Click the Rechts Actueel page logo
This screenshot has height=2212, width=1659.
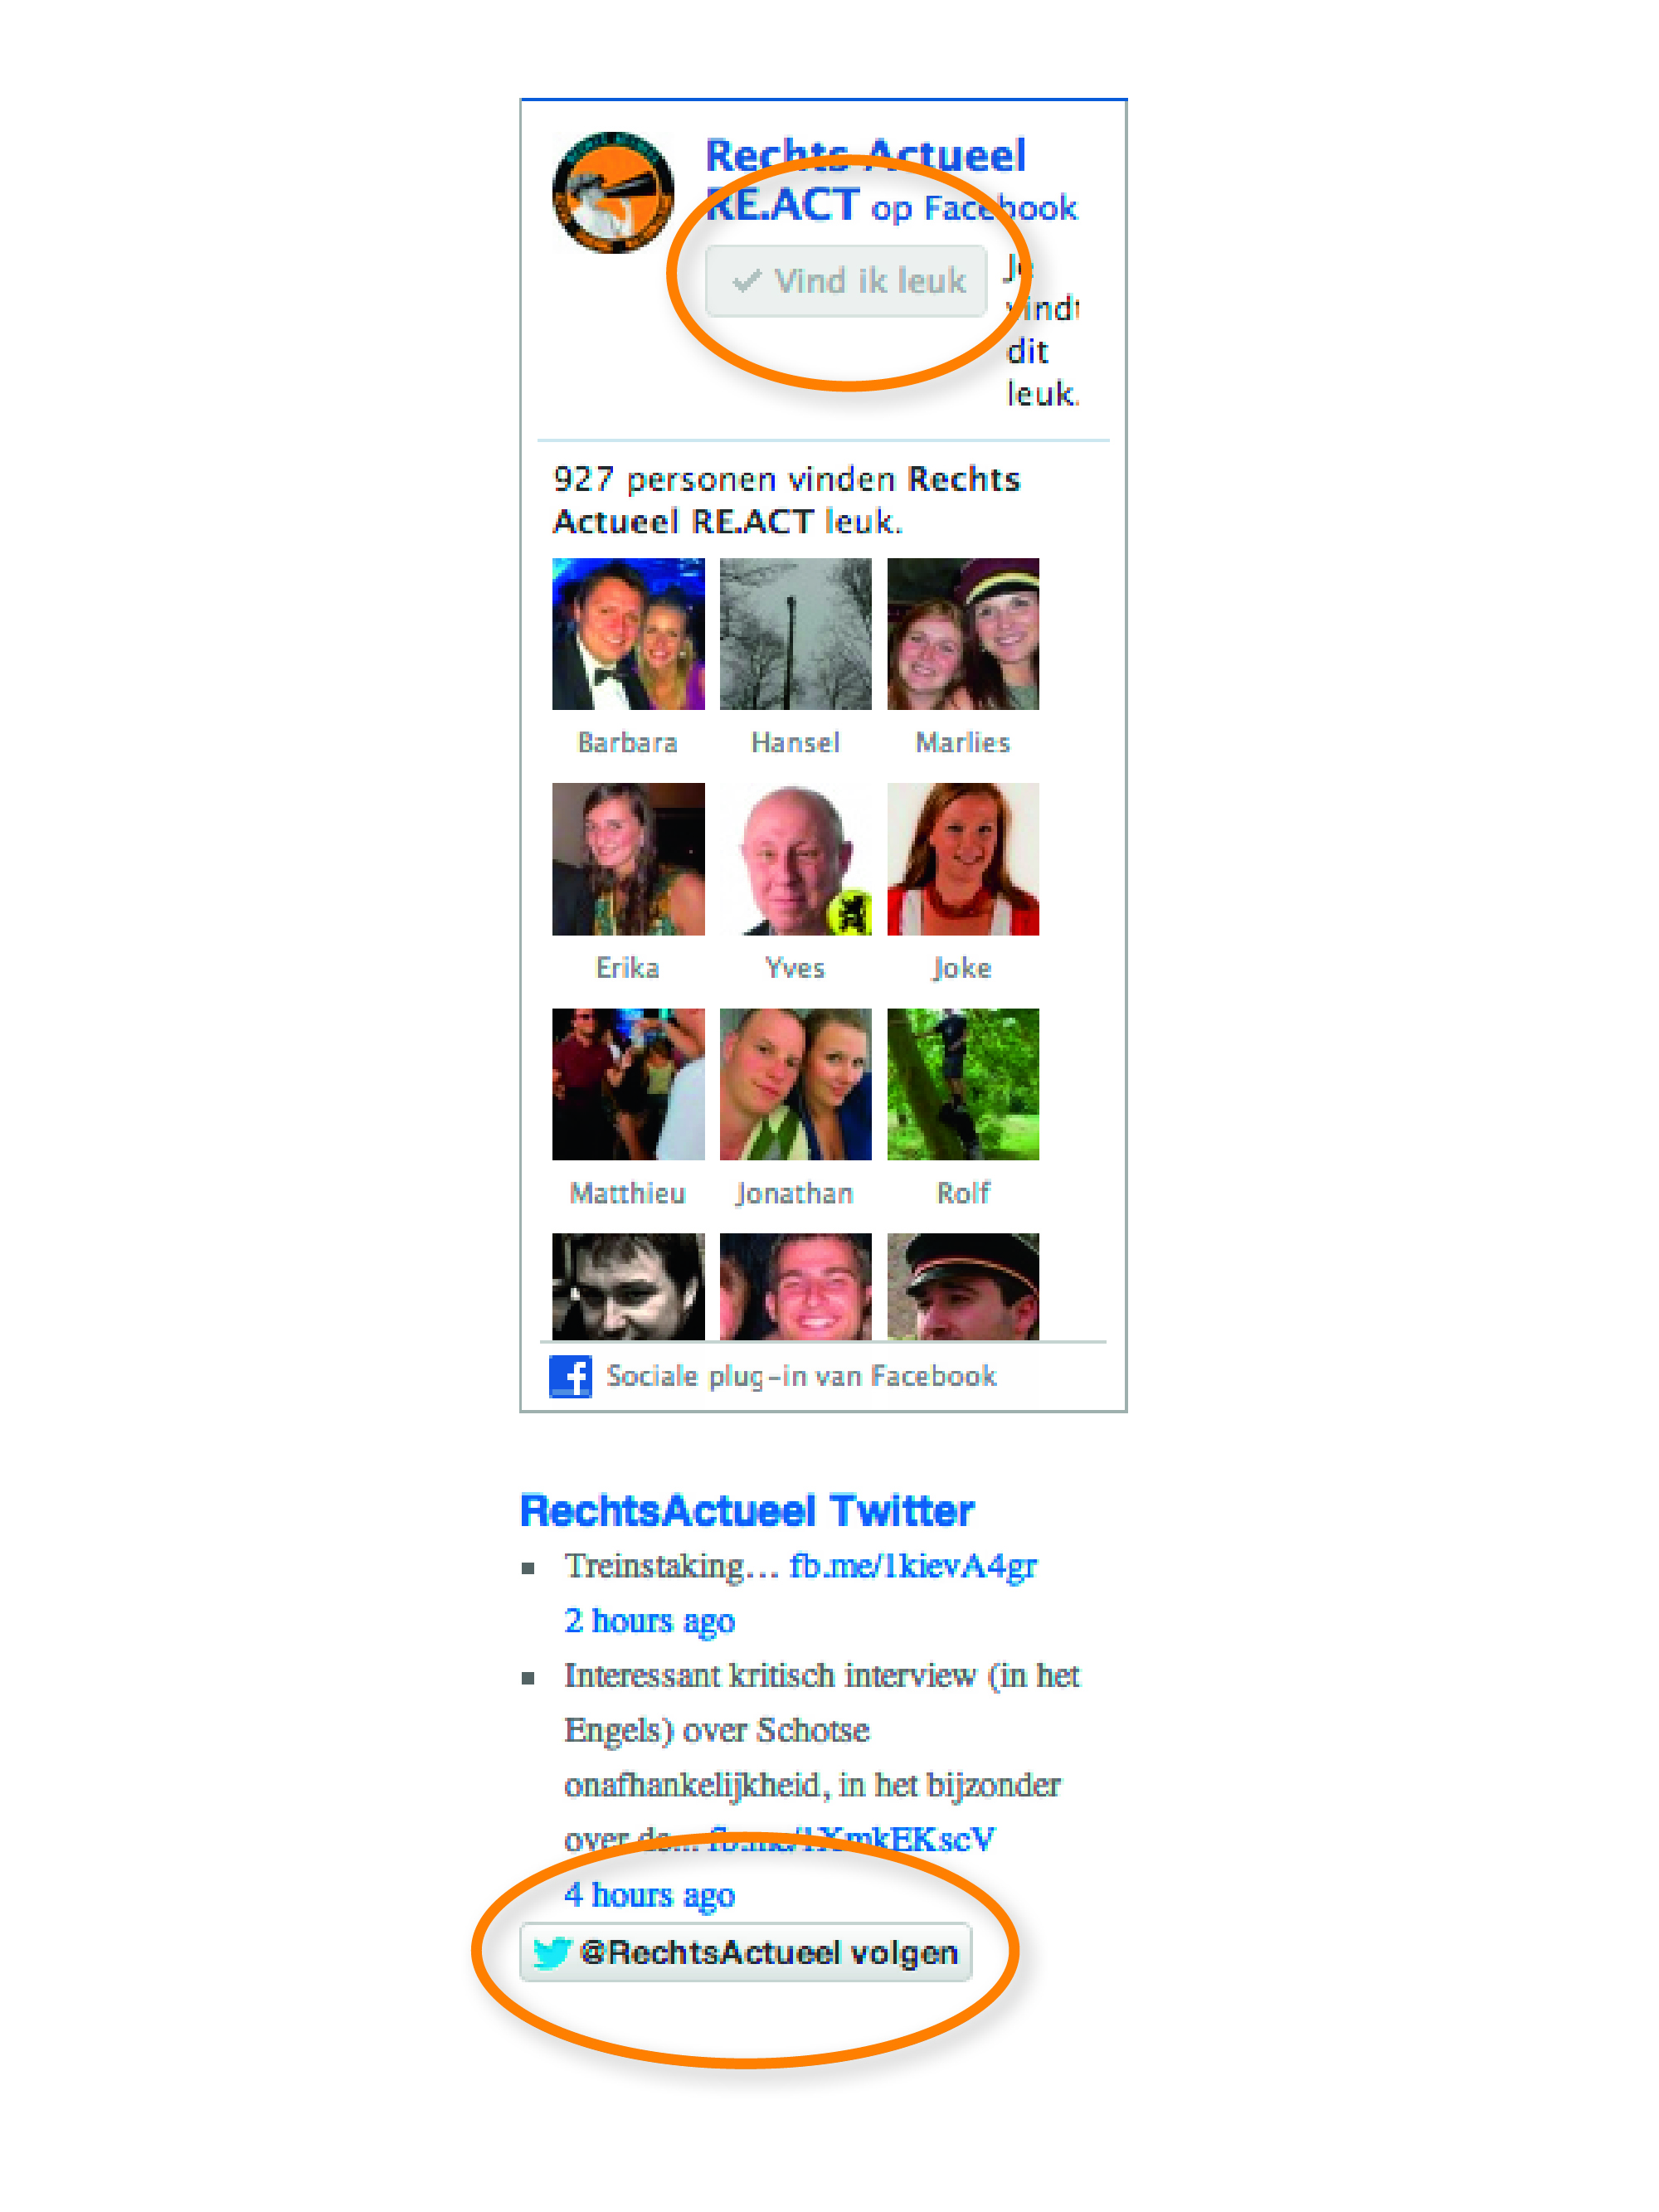(612, 192)
